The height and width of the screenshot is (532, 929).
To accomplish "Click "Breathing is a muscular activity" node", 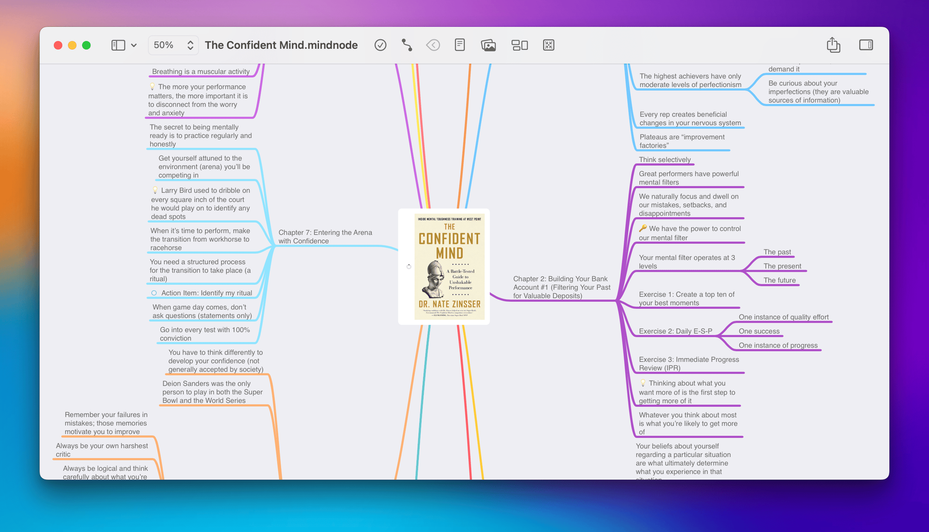I will [201, 72].
